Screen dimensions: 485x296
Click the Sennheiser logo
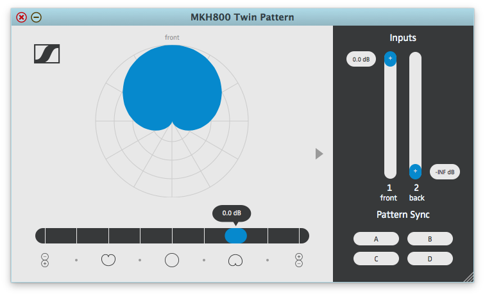pos(47,54)
